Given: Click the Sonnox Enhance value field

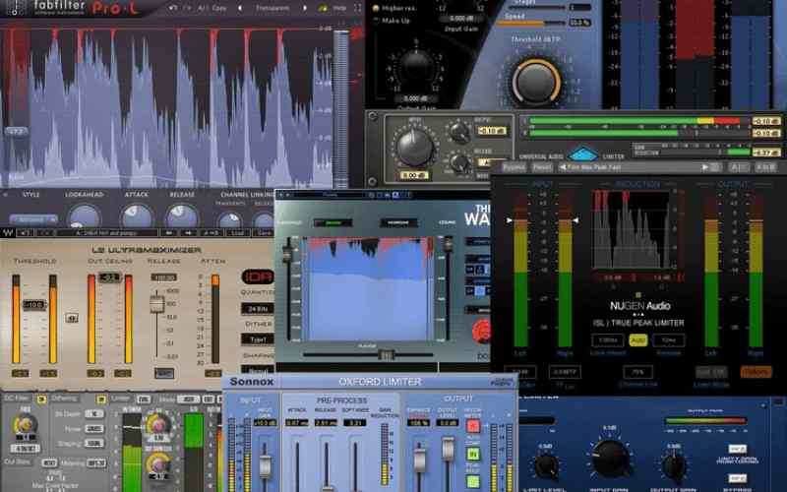Looking at the screenshot, I should 418,423.
